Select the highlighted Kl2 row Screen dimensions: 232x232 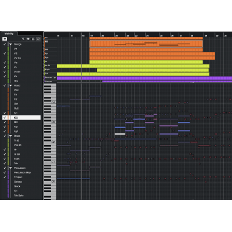pyautogui.click(x=21, y=118)
